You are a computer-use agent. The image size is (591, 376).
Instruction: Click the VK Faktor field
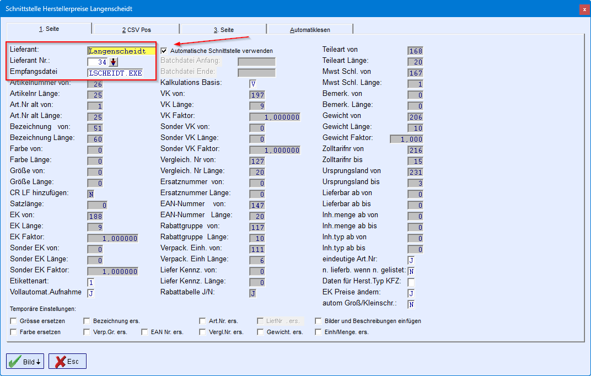click(275, 117)
